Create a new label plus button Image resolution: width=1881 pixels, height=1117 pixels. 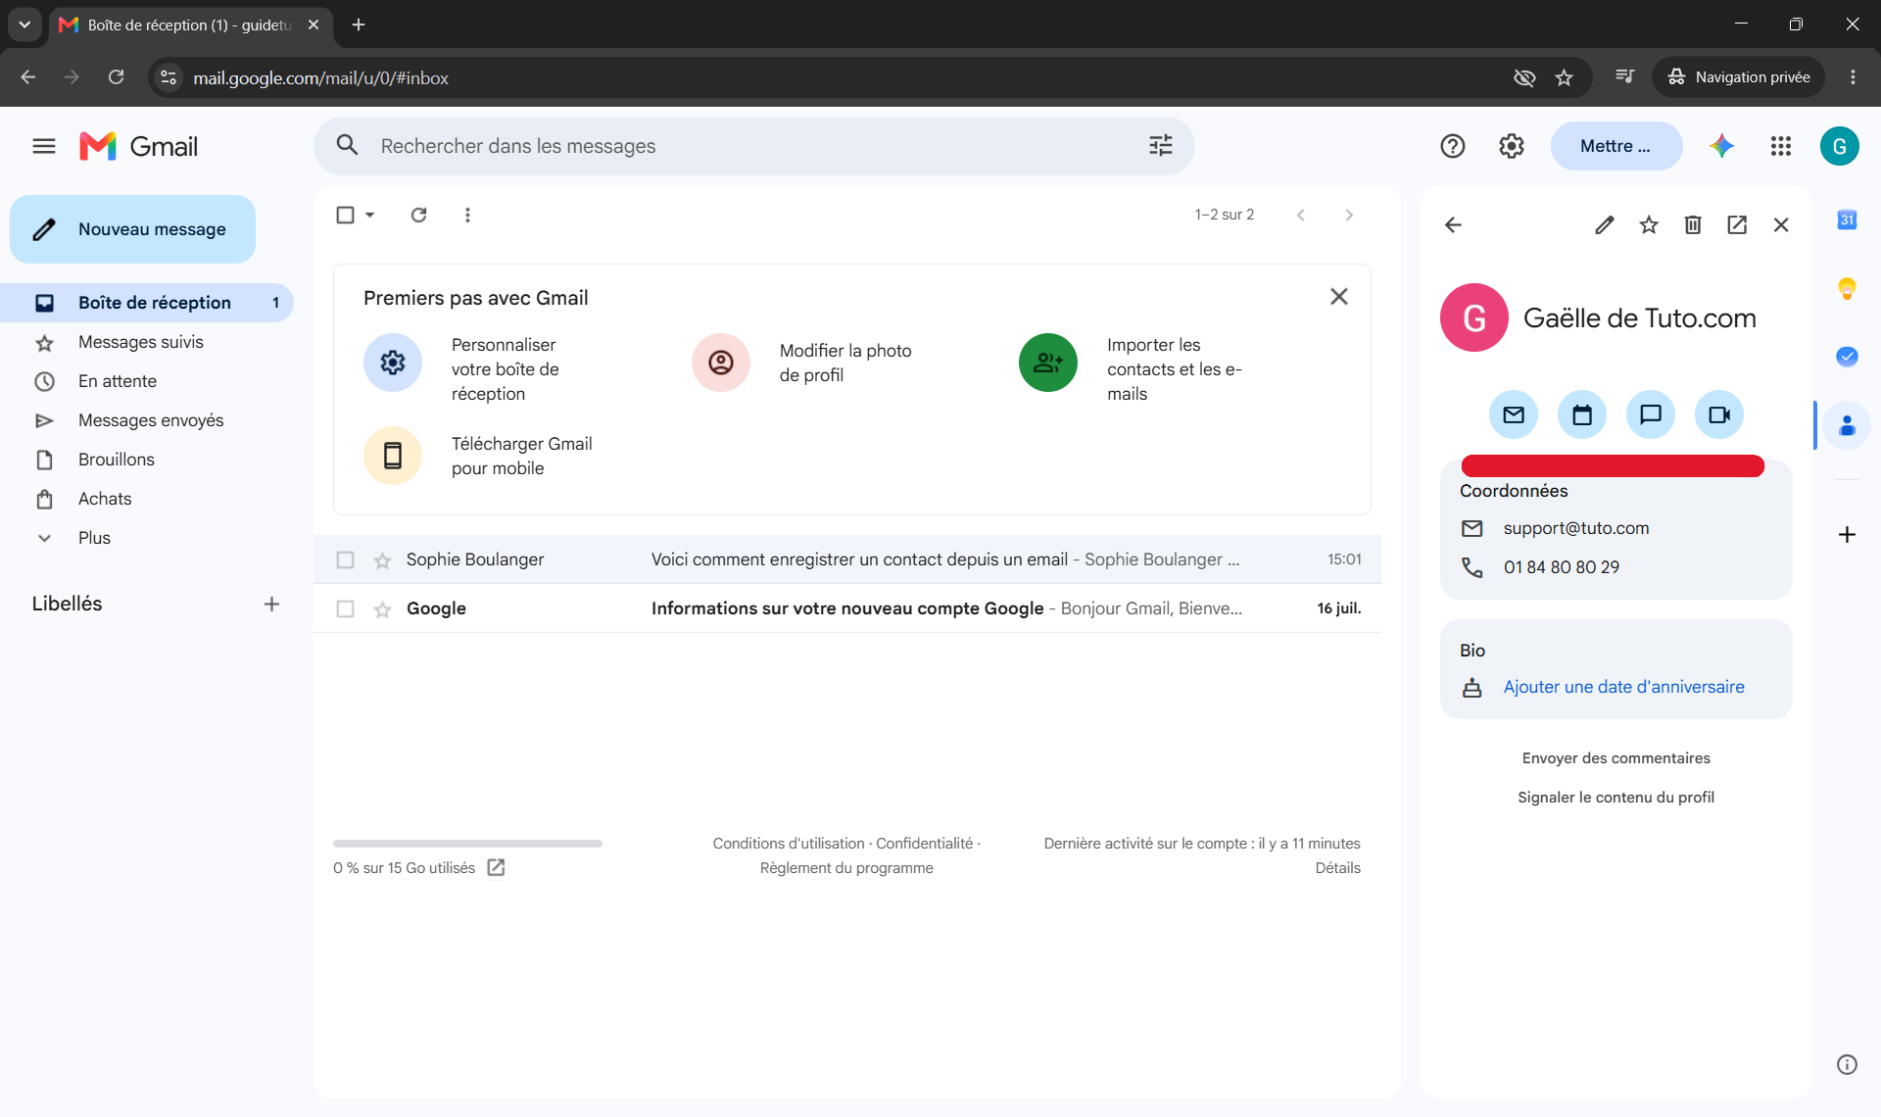click(x=271, y=605)
